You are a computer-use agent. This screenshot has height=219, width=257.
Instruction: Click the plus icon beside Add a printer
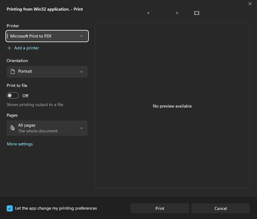point(9,48)
